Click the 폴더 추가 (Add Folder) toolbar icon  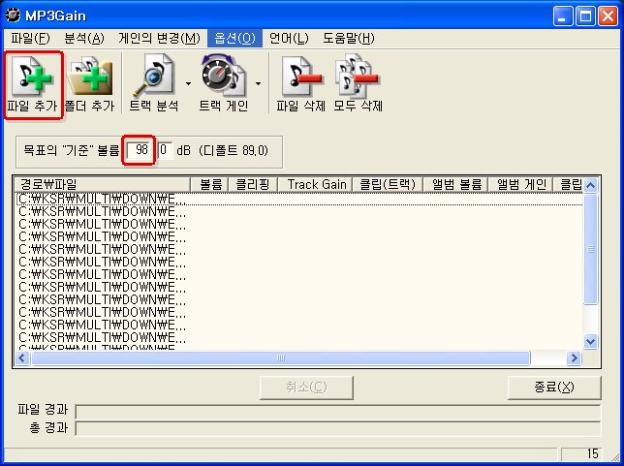90,84
